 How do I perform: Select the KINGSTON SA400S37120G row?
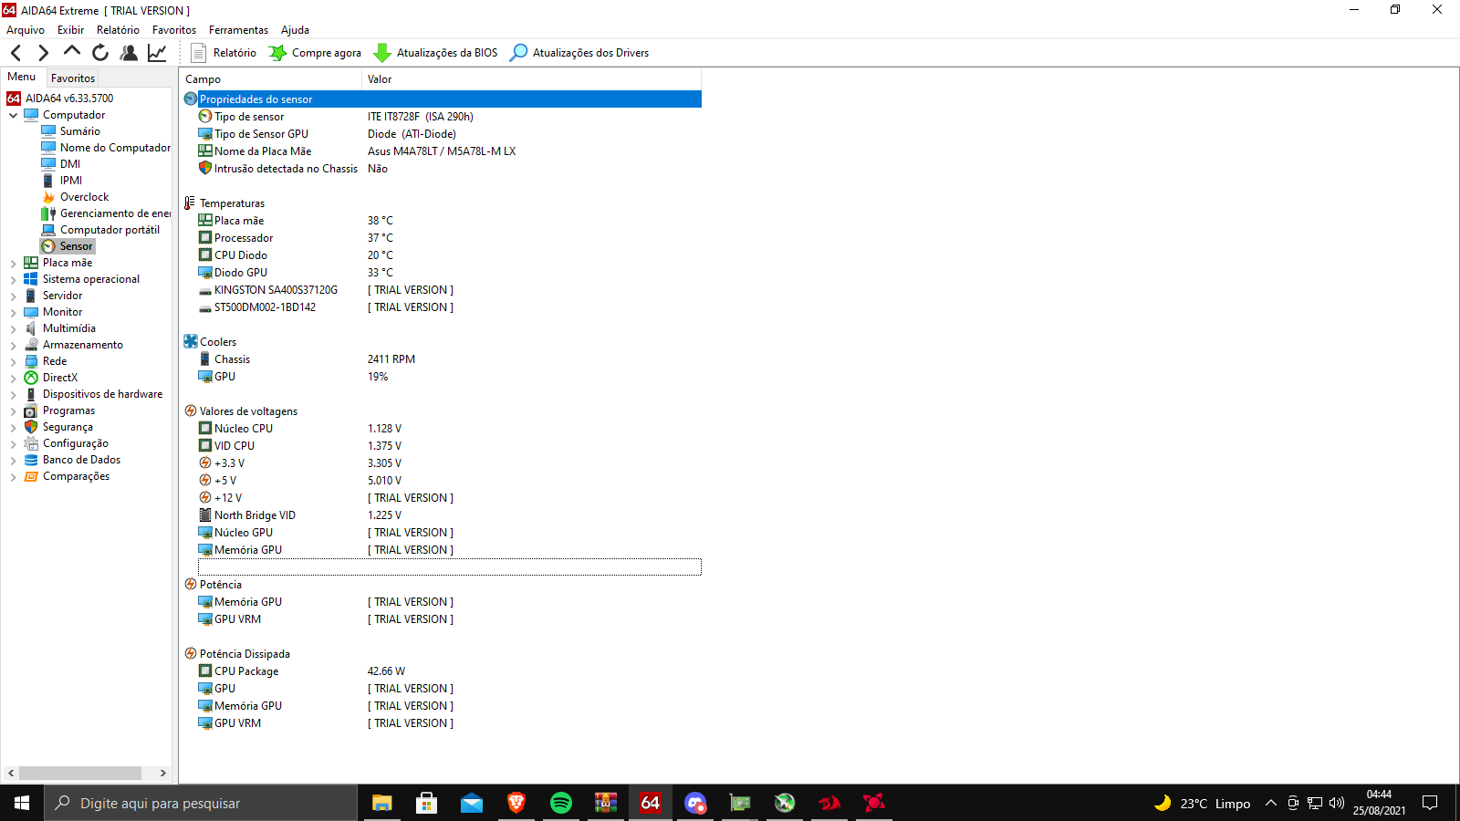[442, 290]
